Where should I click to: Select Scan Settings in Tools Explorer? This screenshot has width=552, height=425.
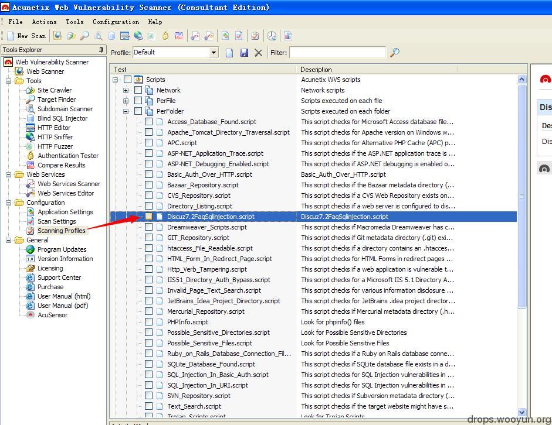tap(57, 221)
